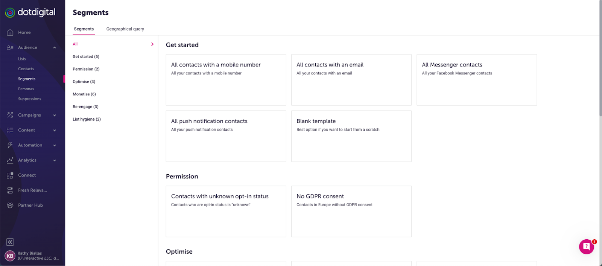602x266 pixels.
Task: Open the help chat bubble
Action: pyautogui.click(x=586, y=247)
